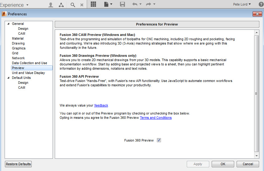This screenshot has height=171, width=264.
Task: Open the Redo history dropdown arrow
Action: [154, 4]
